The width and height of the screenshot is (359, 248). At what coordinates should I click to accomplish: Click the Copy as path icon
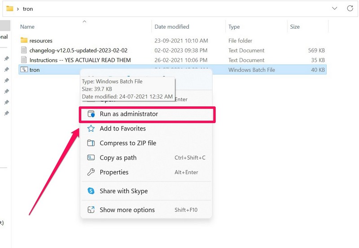coord(91,158)
